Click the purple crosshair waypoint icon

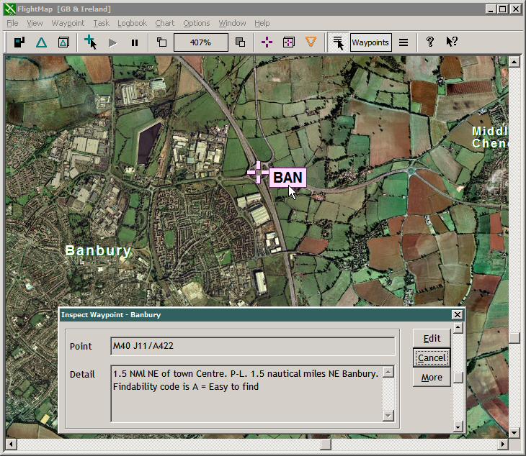point(267,42)
